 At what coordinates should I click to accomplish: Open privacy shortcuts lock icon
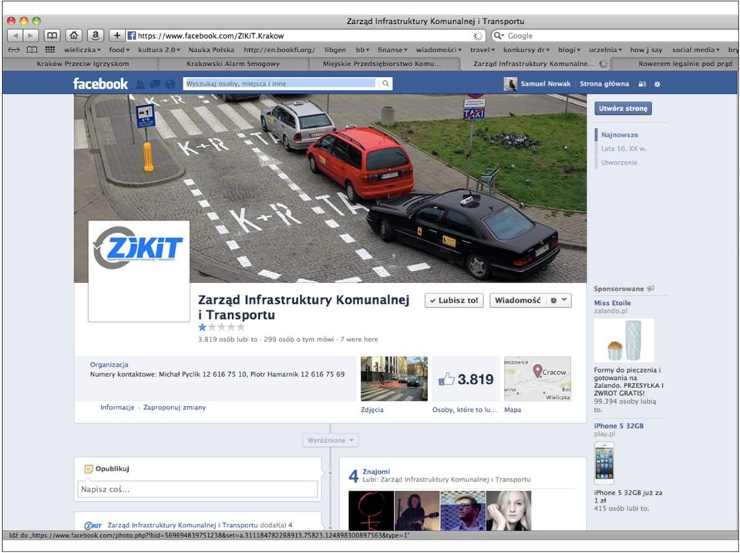pyautogui.click(x=642, y=84)
